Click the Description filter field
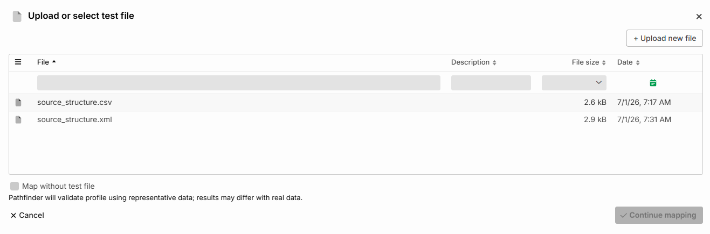Viewport: 710px width, 234px height. point(491,83)
